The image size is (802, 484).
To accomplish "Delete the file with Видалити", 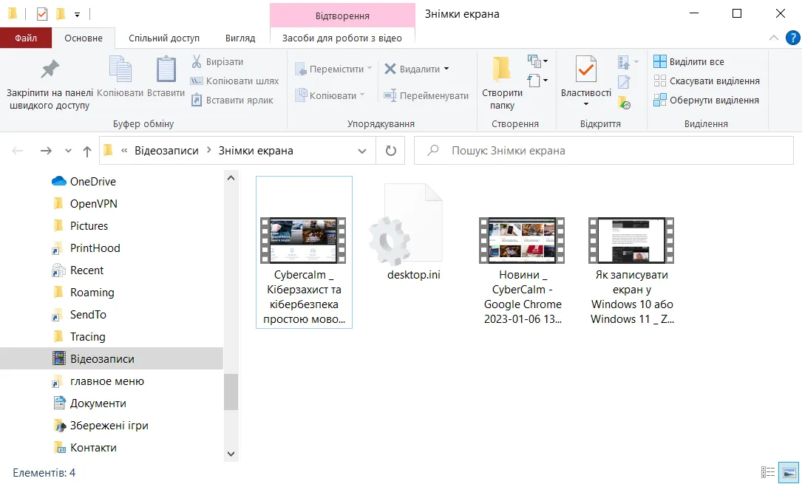I will click(412, 69).
